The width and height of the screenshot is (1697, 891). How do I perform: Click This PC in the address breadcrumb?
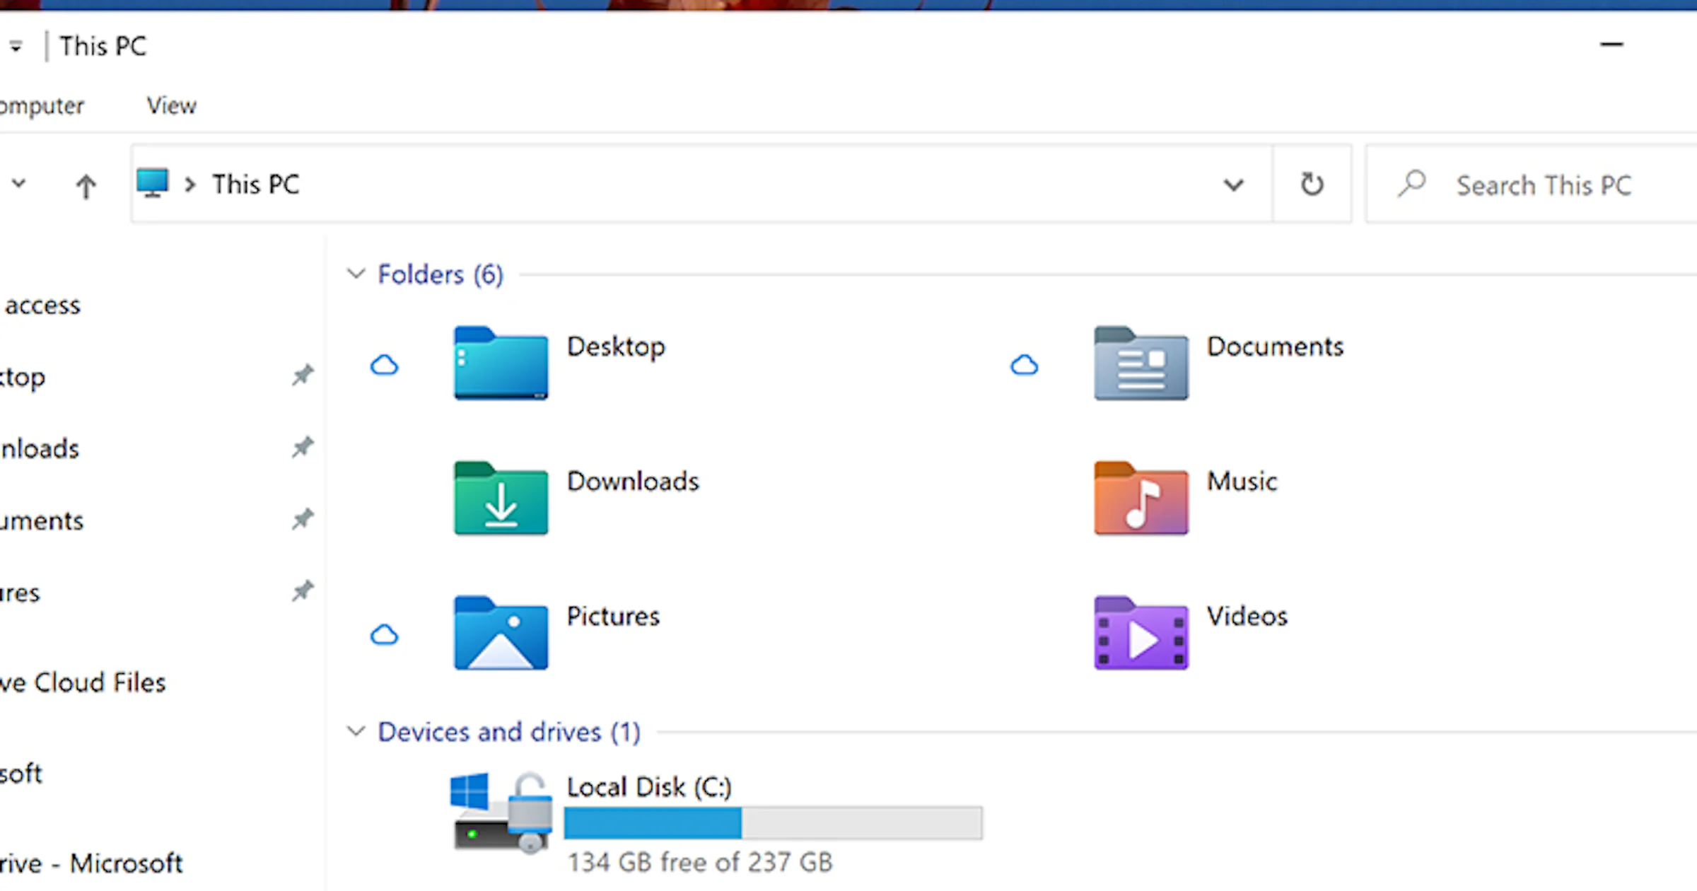click(x=256, y=185)
